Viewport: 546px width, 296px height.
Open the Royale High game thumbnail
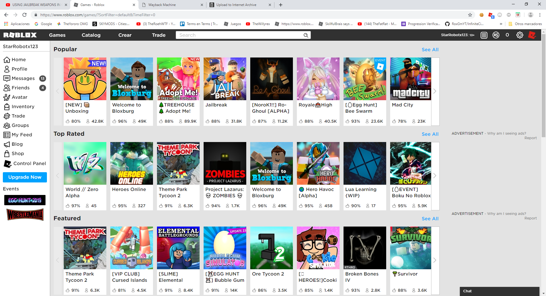point(318,79)
